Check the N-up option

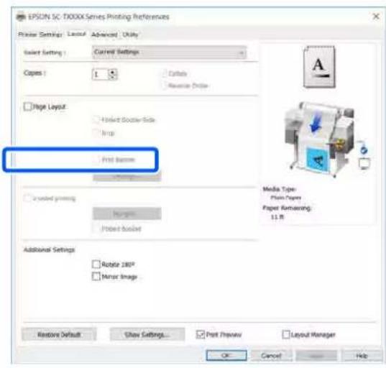click(96, 133)
